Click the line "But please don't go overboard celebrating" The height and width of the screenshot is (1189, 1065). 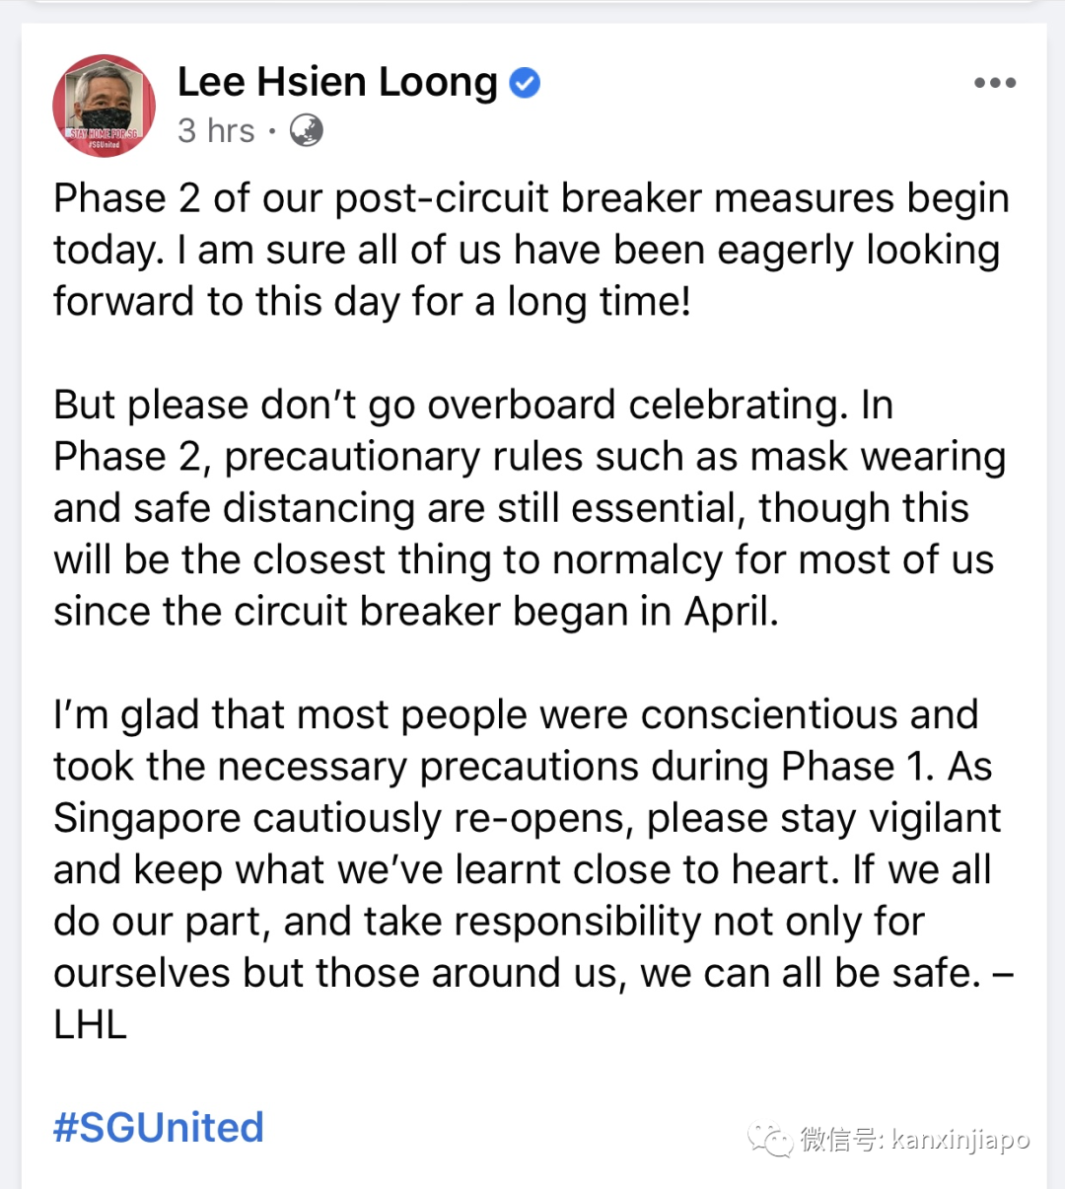[x=473, y=405]
